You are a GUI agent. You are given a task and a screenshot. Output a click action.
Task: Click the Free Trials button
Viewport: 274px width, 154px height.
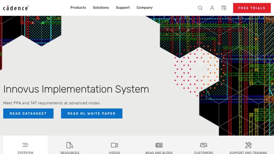pos(252,8)
